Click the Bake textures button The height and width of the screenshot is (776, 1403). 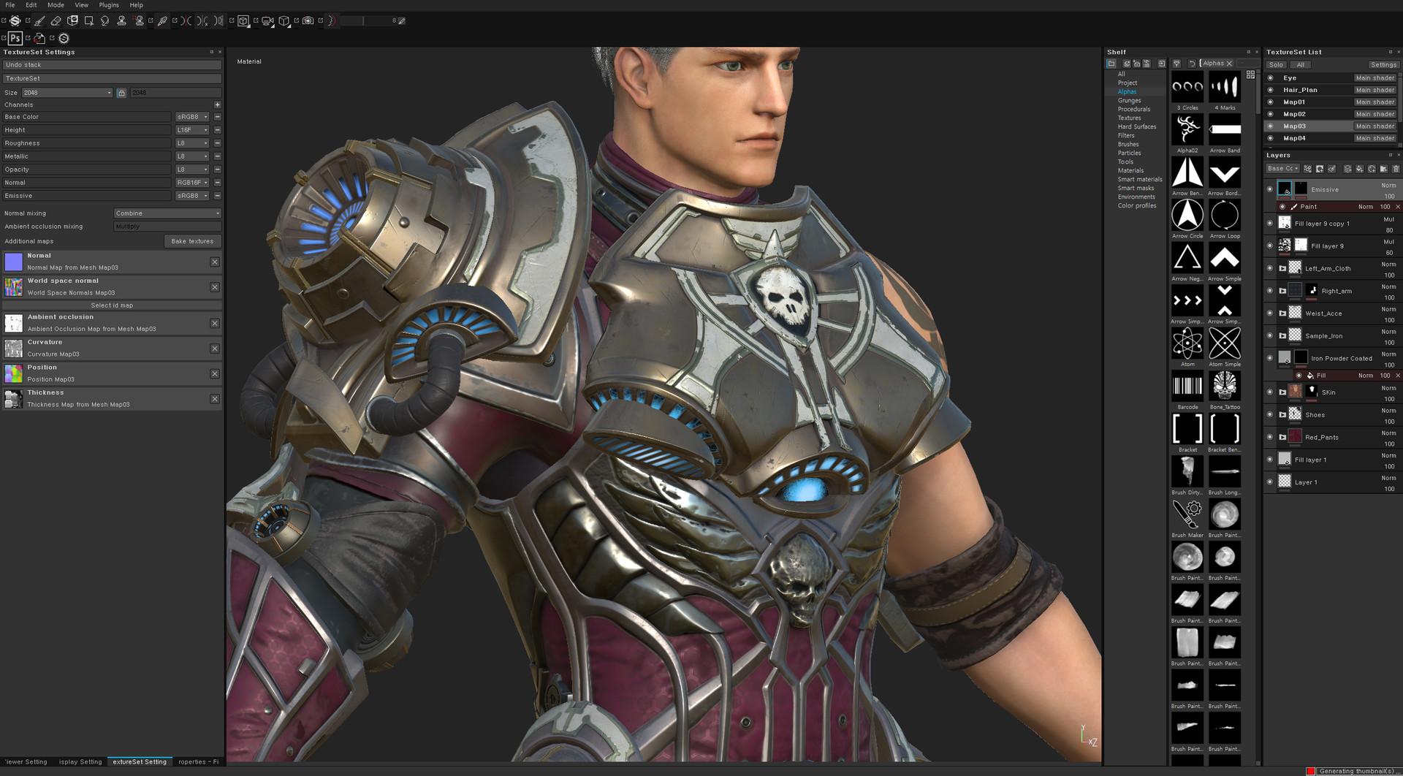click(x=192, y=241)
